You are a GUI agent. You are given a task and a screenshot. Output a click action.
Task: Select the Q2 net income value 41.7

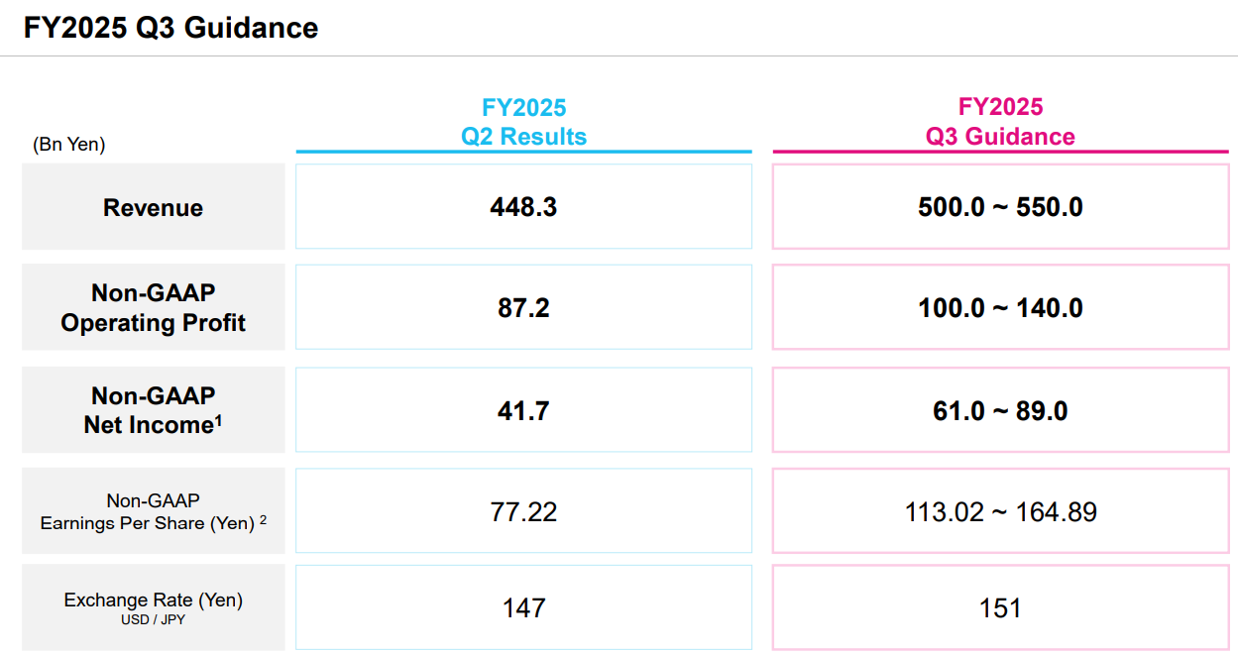click(523, 410)
